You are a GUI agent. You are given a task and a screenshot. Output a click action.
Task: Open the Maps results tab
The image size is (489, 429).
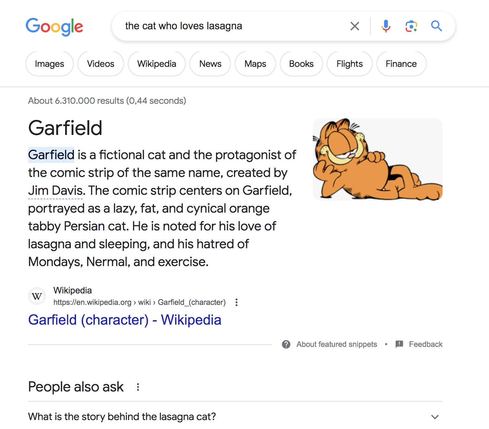(x=255, y=64)
